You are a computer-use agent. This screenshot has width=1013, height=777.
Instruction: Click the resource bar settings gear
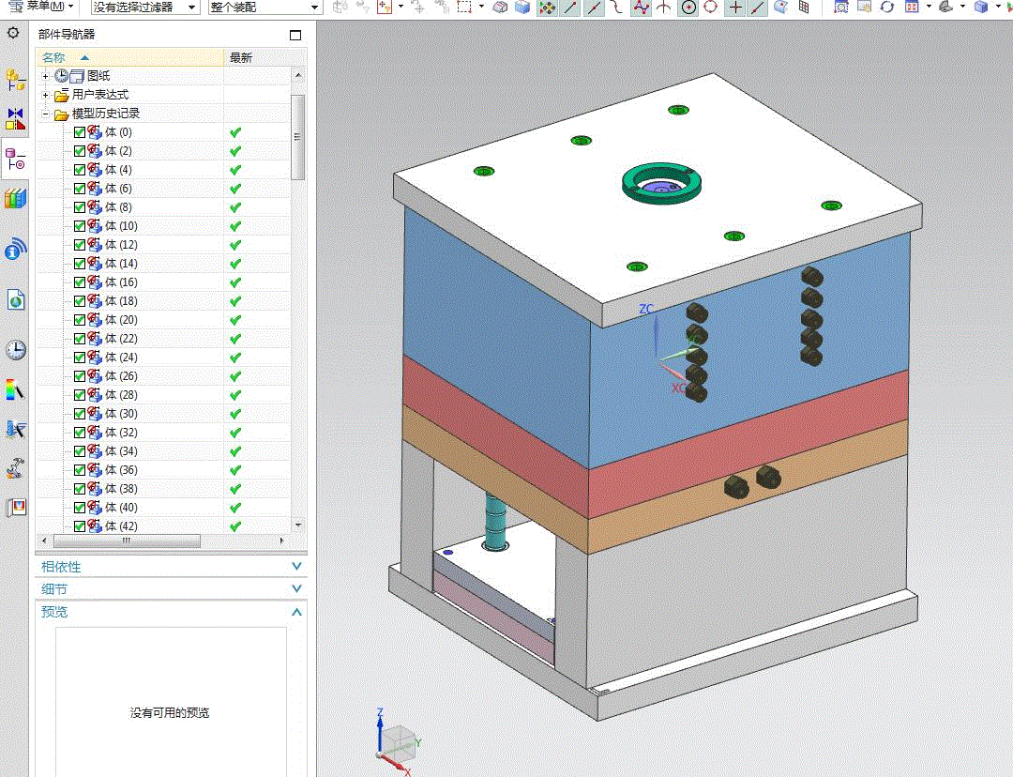13,33
